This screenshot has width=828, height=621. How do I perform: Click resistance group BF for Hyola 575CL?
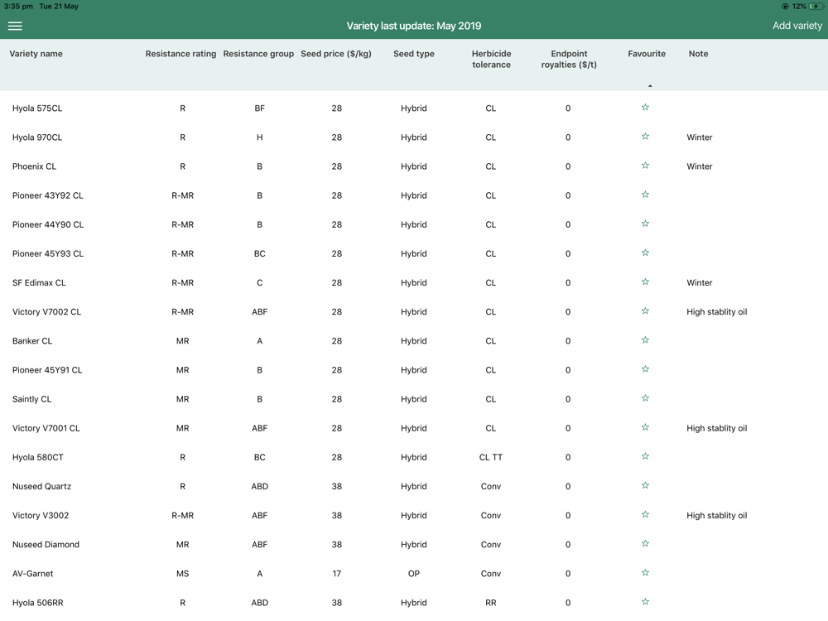pyautogui.click(x=259, y=108)
